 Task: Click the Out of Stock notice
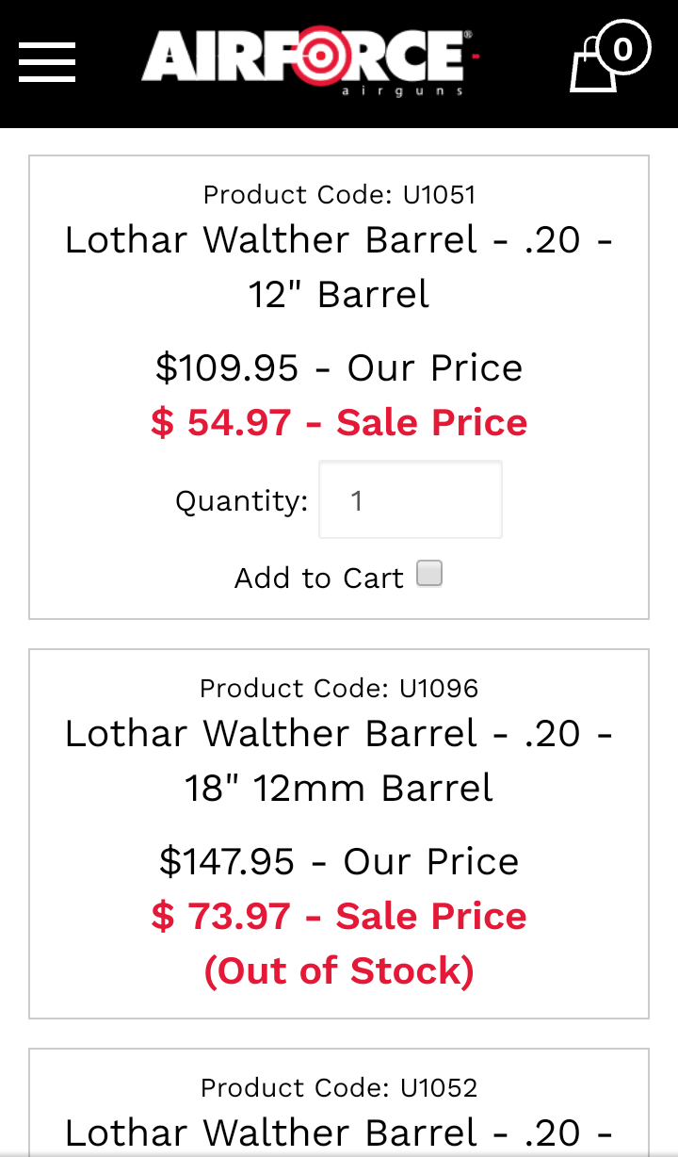[339, 970]
